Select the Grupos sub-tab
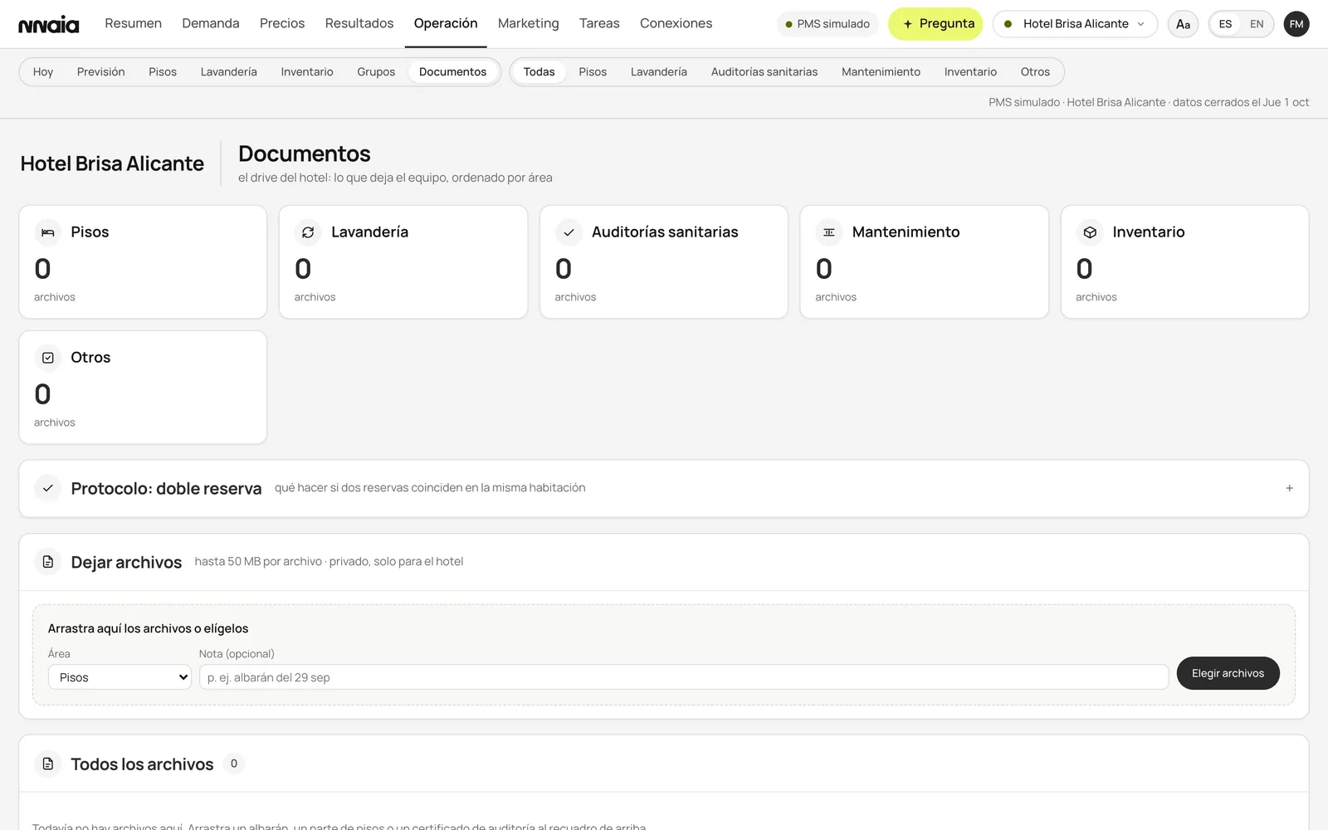Image resolution: width=1328 pixels, height=830 pixels. tap(376, 72)
